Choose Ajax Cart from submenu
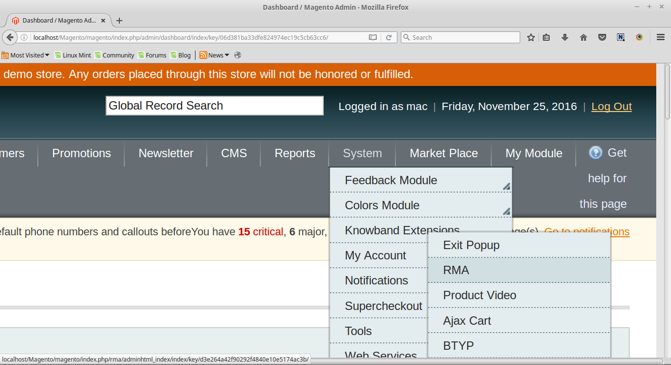Viewport: 671px width, 365px height. click(x=519, y=321)
